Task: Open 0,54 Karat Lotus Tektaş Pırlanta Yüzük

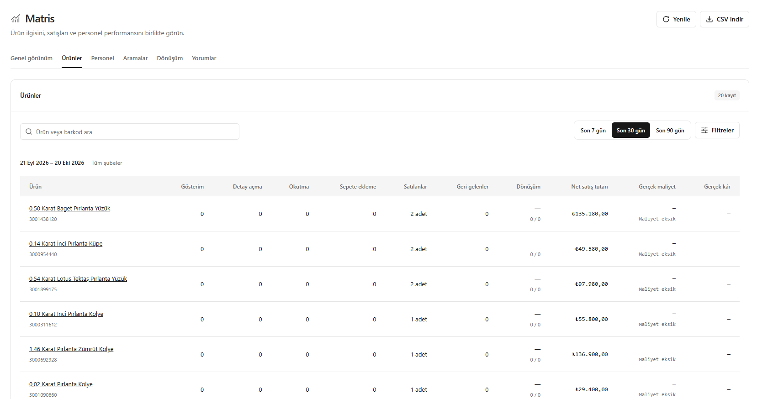Action: [x=78, y=278]
